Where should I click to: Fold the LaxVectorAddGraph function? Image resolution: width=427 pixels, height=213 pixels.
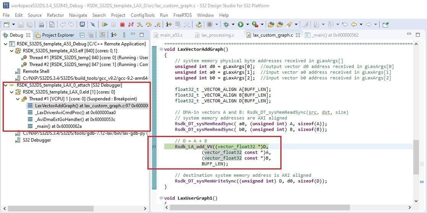pos(161,49)
